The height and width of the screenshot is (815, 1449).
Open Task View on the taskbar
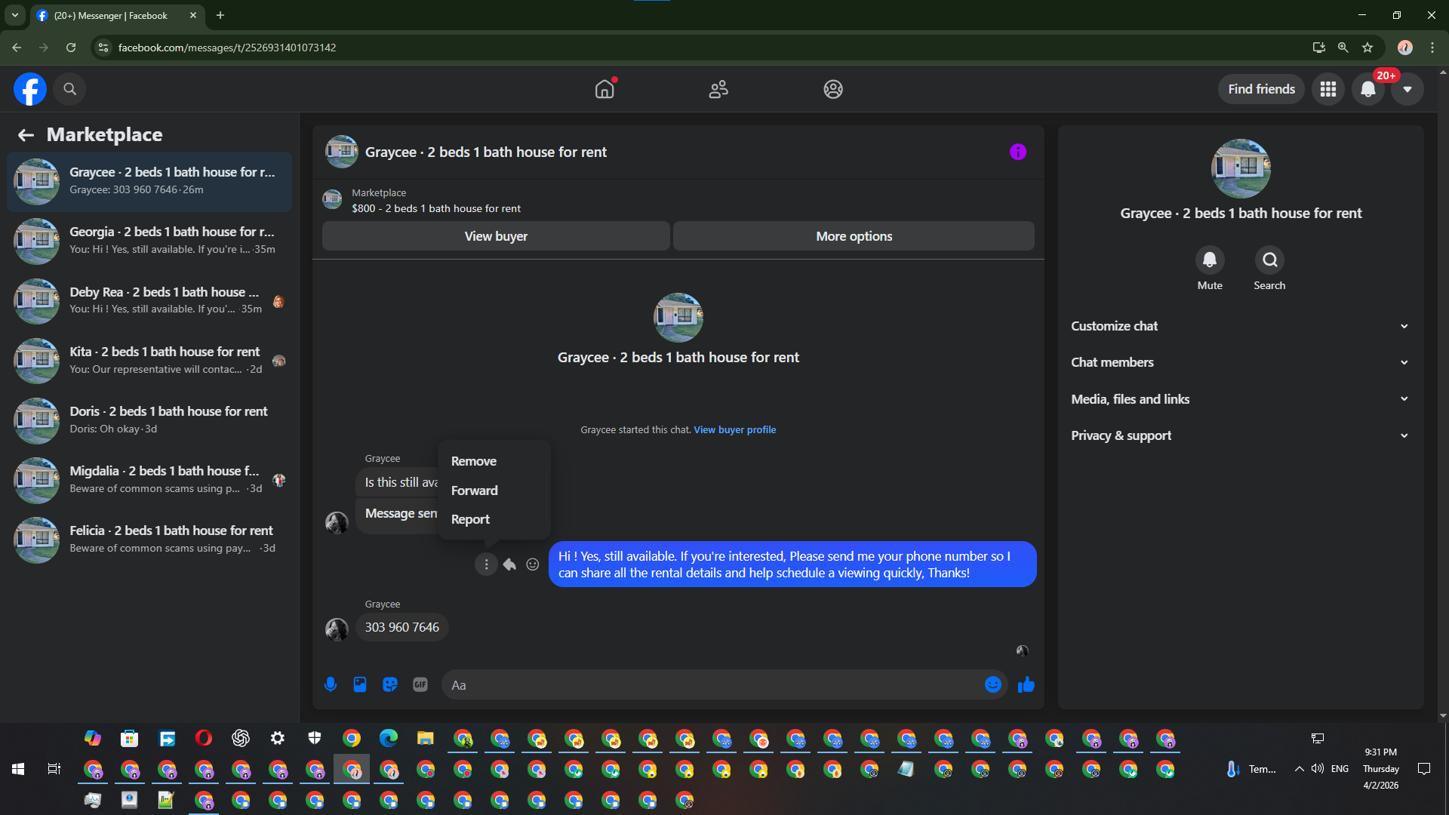pyautogui.click(x=54, y=769)
